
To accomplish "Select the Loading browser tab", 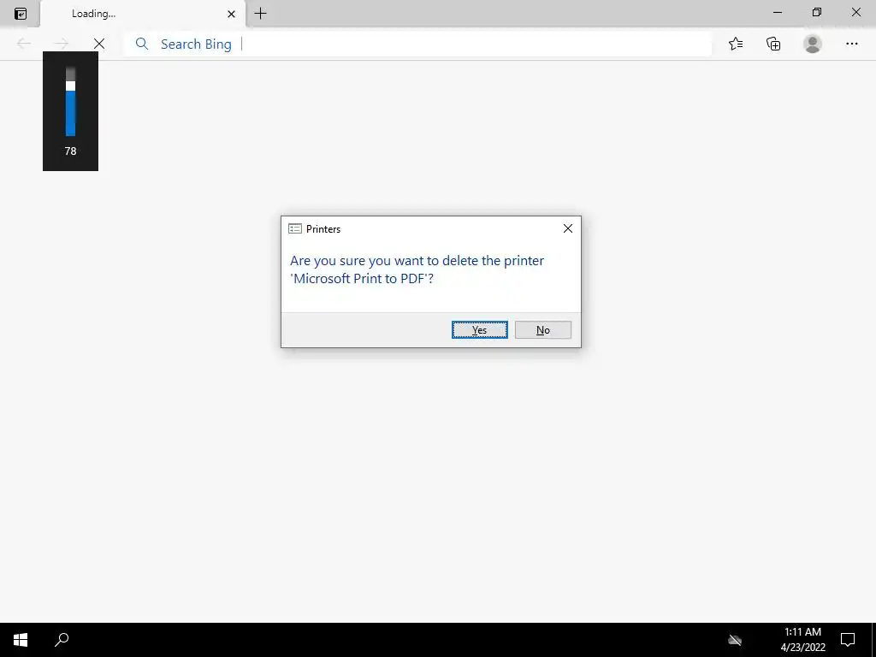I will (143, 14).
